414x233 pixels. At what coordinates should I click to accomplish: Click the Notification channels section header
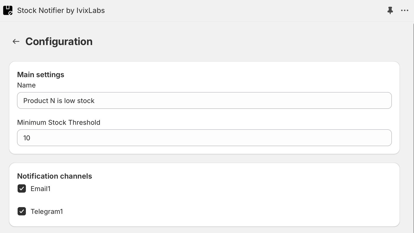click(55, 176)
